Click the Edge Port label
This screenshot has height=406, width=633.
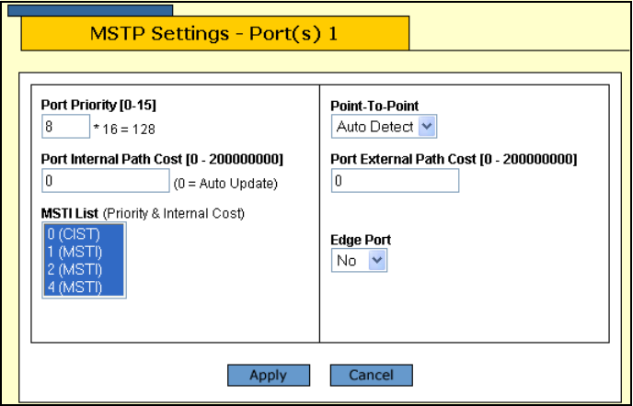pyautogui.click(x=361, y=240)
